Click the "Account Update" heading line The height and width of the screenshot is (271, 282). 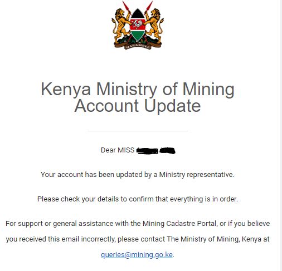click(x=138, y=106)
